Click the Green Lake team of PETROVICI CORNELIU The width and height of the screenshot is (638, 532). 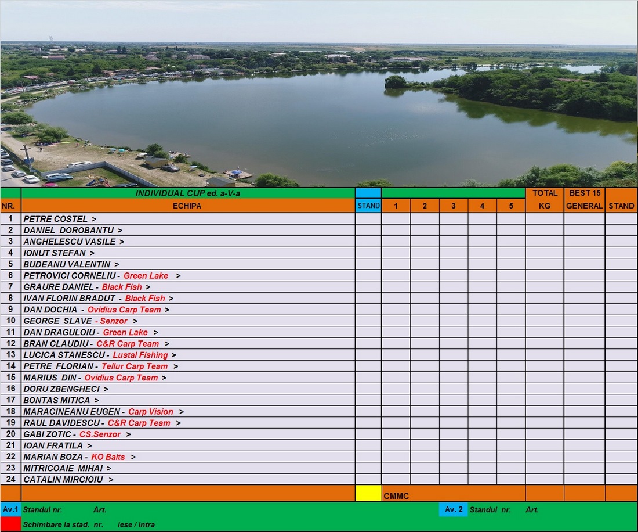click(x=146, y=276)
